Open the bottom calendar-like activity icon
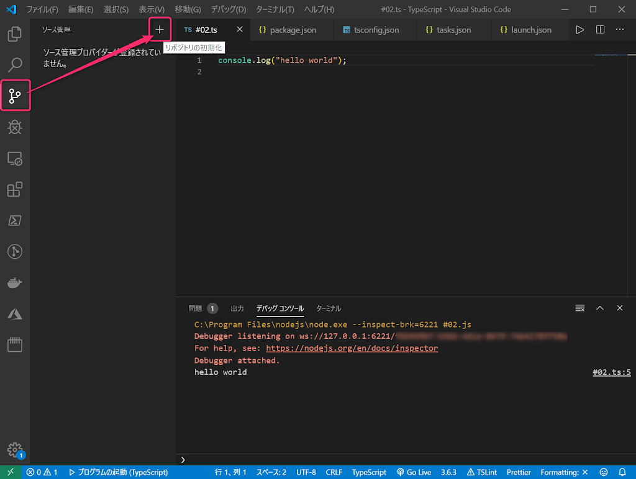 15,344
